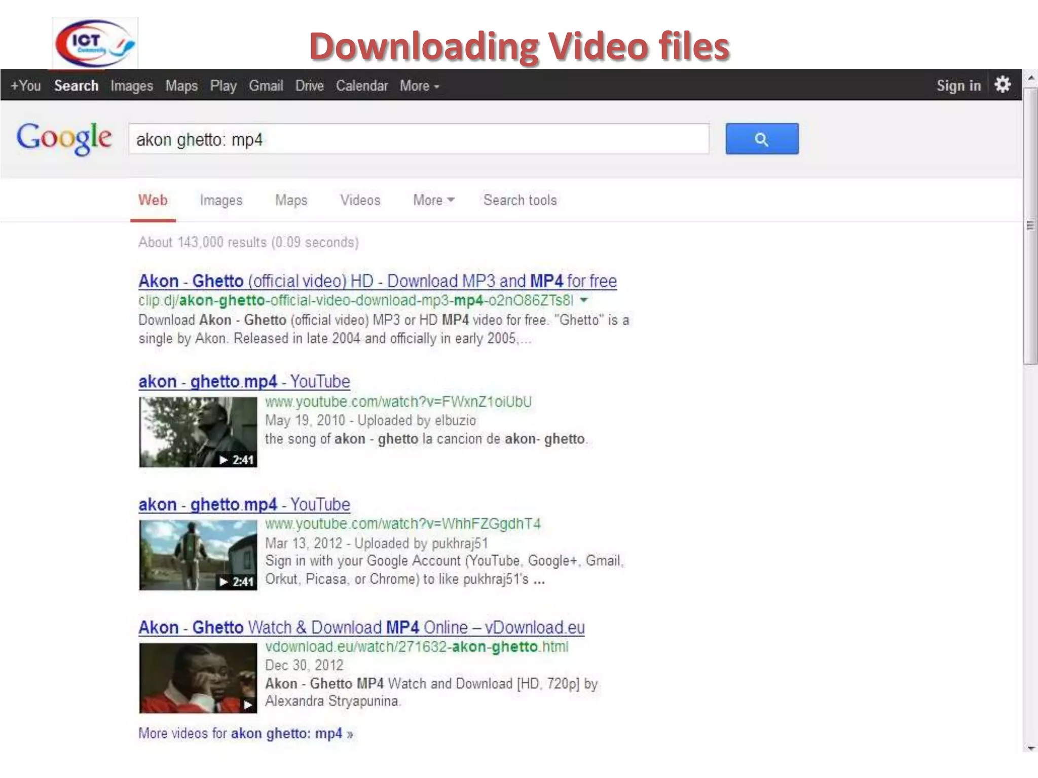Click video thumbnail uploaded by elbuzio
1038x778 pixels.
[x=198, y=432]
